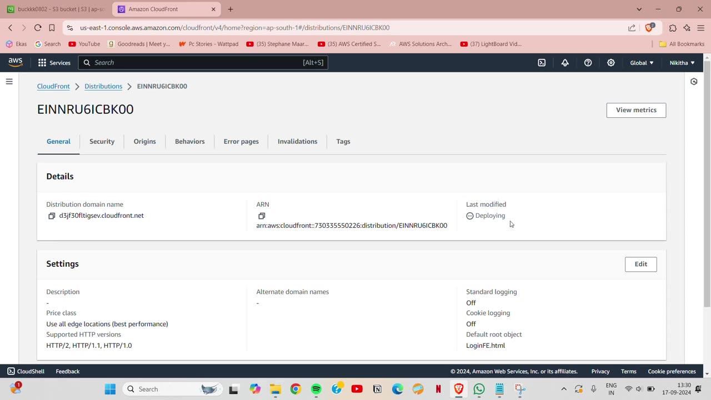Switch to the buckkk0802 S3 bucket tab
This screenshot has height=400, width=711.
56,9
